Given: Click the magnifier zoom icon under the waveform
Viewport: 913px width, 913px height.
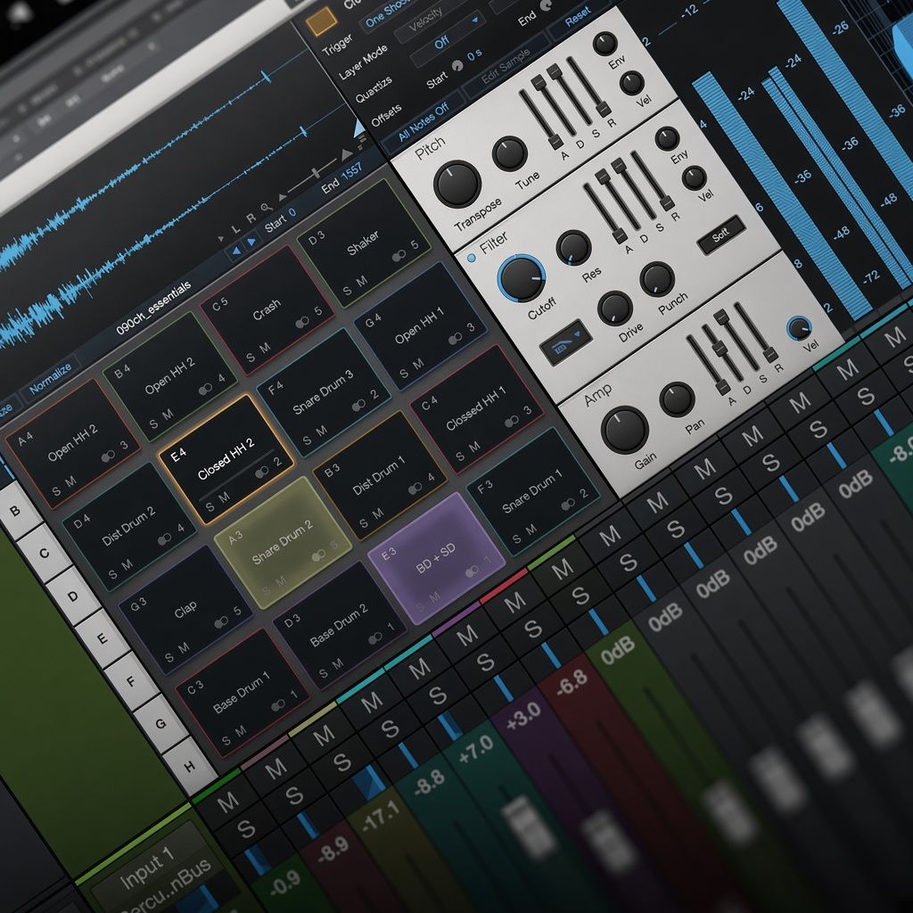Looking at the screenshot, I should point(267,208).
